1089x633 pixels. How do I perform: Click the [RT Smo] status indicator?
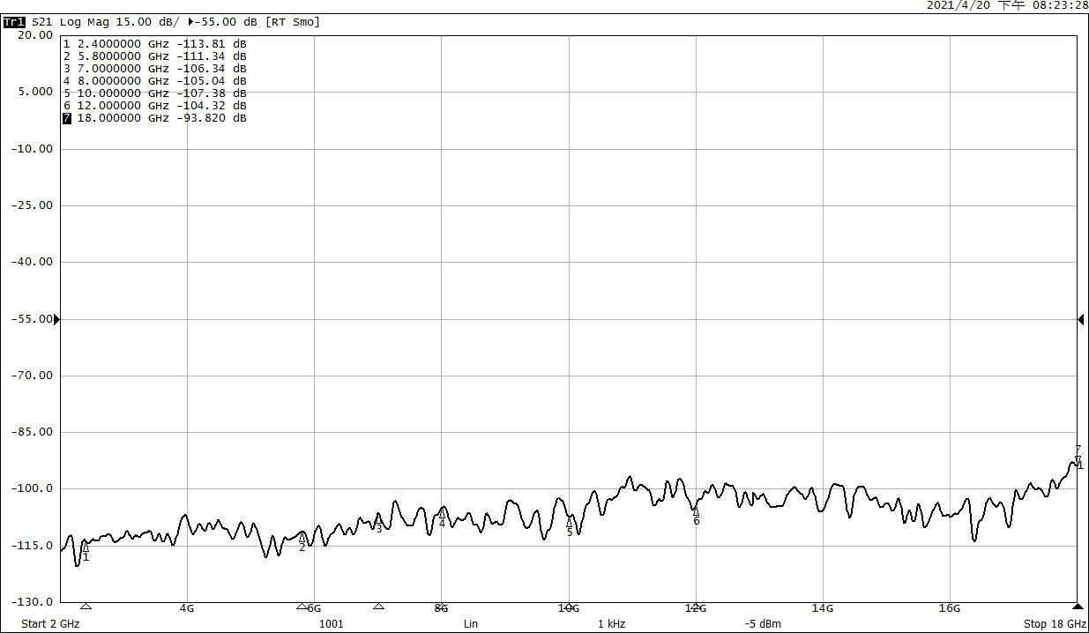[293, 22]
